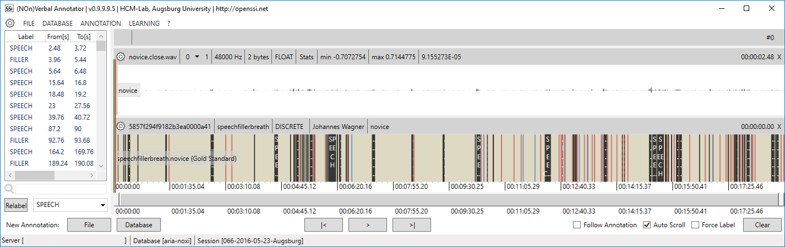Click the Relabel button
Image resolution: width=785 pixels, height=247 pixels.
(x=16, y=205)
